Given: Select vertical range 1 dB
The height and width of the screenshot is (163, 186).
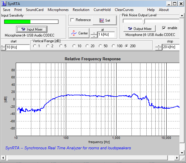Looking at the screenshot, I should 35,46.
